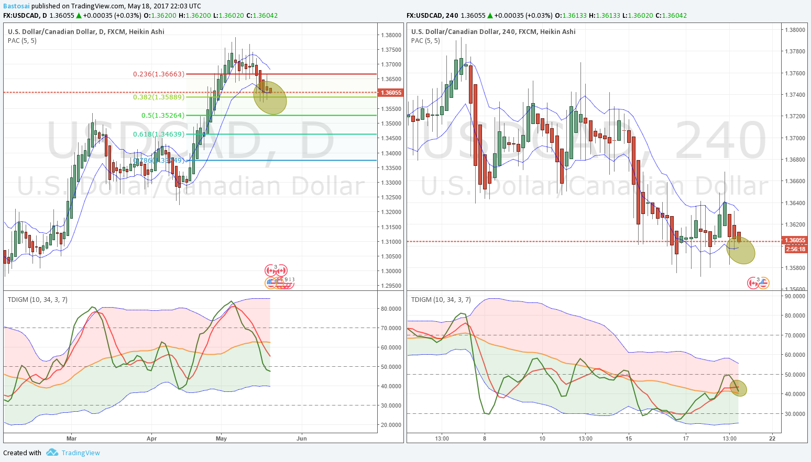Viewport: 811px width, 462px height.
Task: Open the Bastosai author profile link
Action: pos(16,6)
